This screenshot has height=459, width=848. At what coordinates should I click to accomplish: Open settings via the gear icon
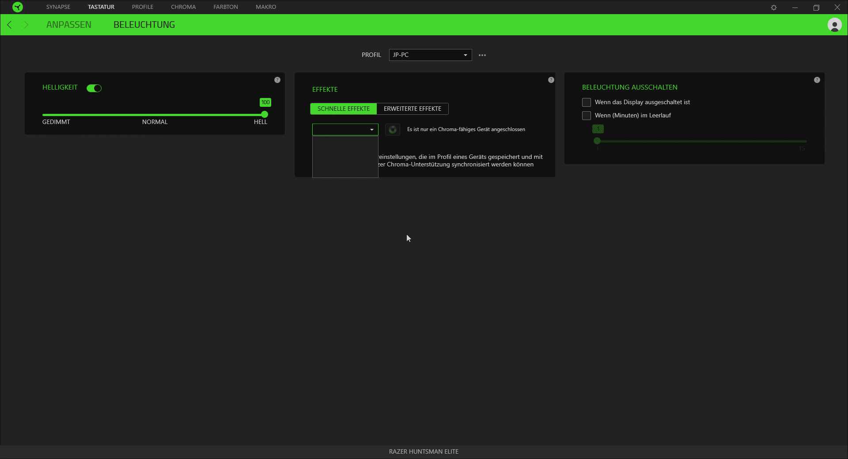click(x=774, y=8)
